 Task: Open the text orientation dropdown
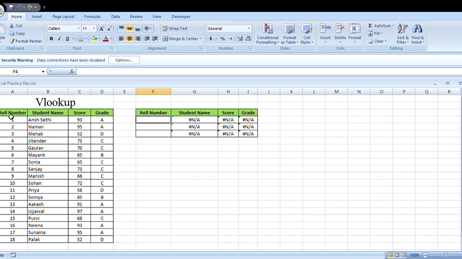[148, 28]
